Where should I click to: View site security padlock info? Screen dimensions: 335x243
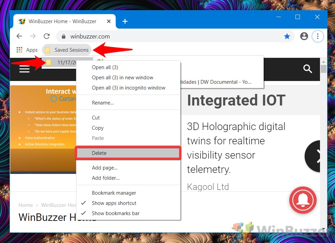click(63, 36)
